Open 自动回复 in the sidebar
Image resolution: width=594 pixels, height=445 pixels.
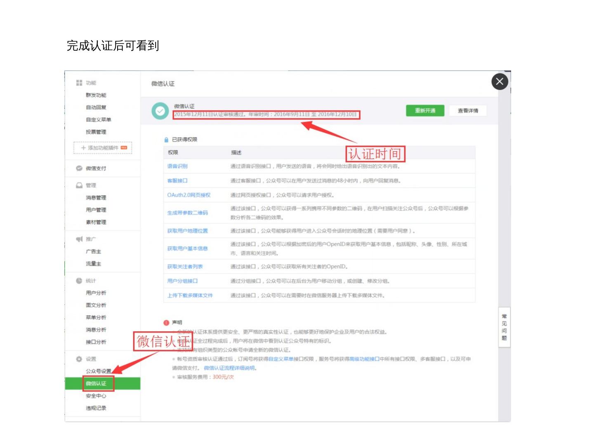(96, 108)
